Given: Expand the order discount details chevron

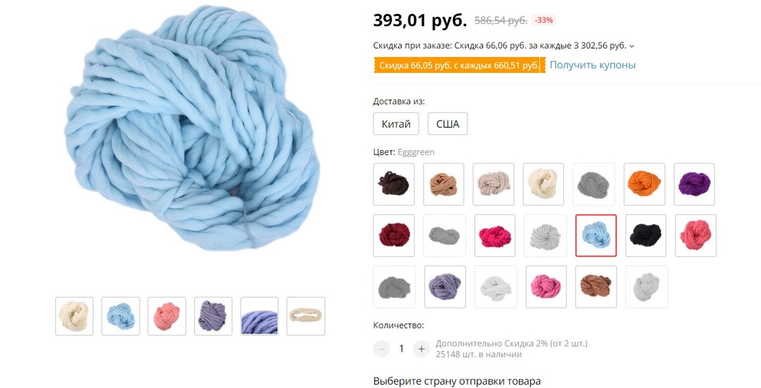Looking at the screenshot, I should coord(632,46).
